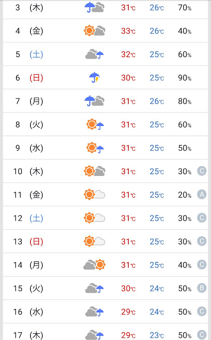Click the umbrella and cloud icon for day 7
The width and height of the screenshot is (211, 340).
tap(94, 101)
